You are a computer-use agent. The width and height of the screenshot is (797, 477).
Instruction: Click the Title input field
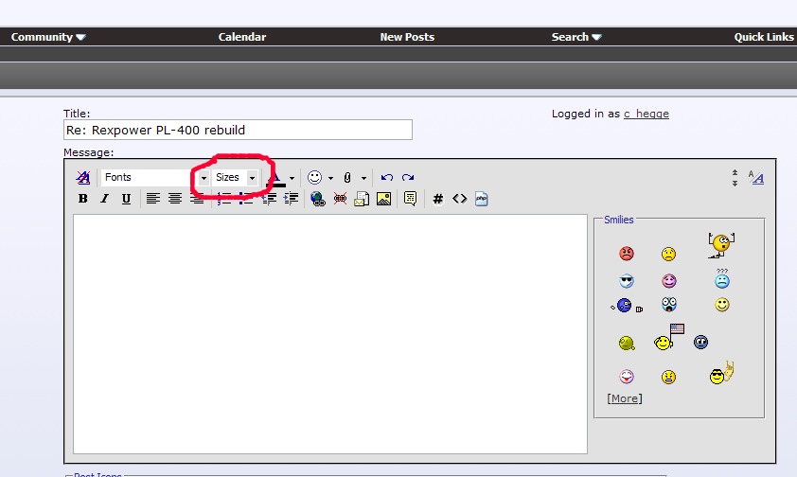point(238,130)
